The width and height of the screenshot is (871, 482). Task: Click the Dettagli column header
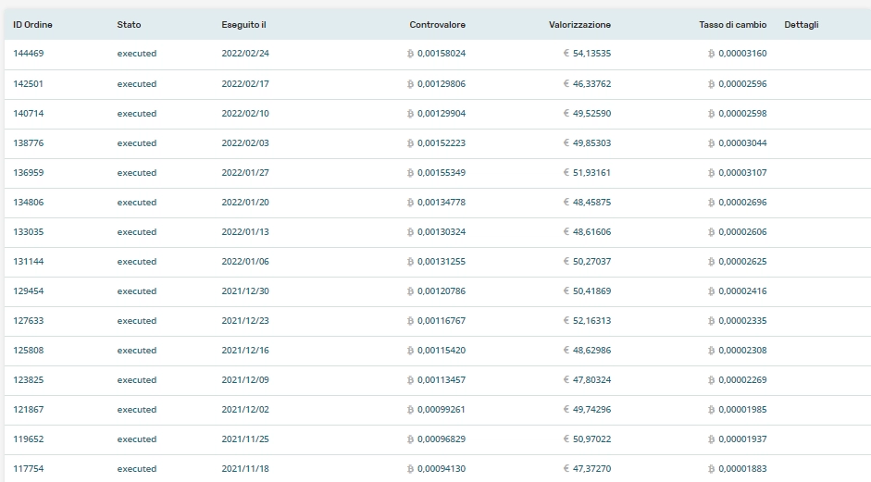point(801,24)
